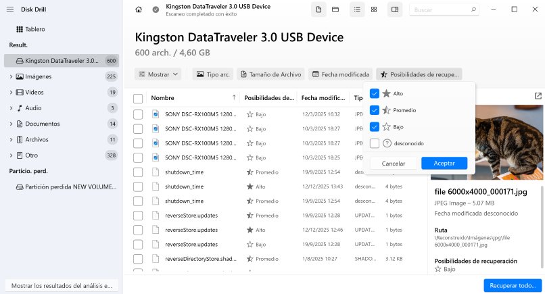Tick the checkbox of the 12/3/2025 16:32 SONY file

click(x=138, y=114)
